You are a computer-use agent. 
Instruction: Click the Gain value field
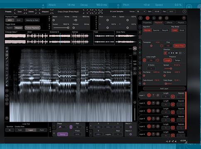coord(157,12)
